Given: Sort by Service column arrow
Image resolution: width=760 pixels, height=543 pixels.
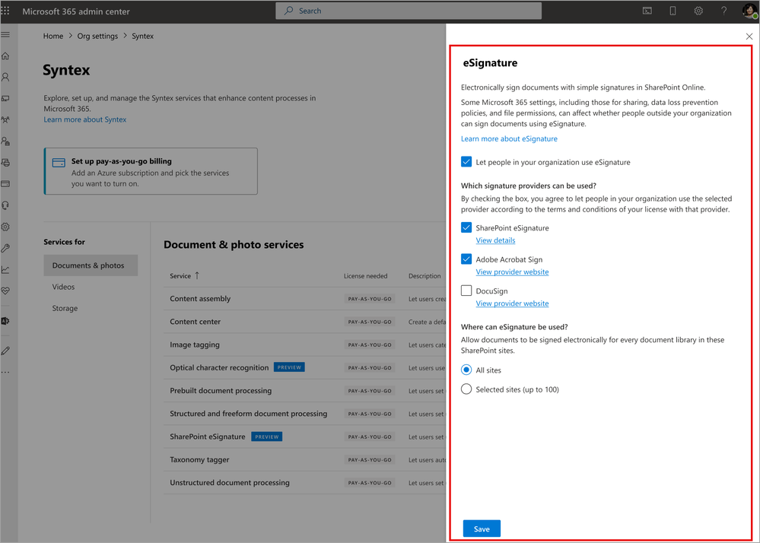Looking at the screenshot, I should pyautogui.click(x=197, y=275).
